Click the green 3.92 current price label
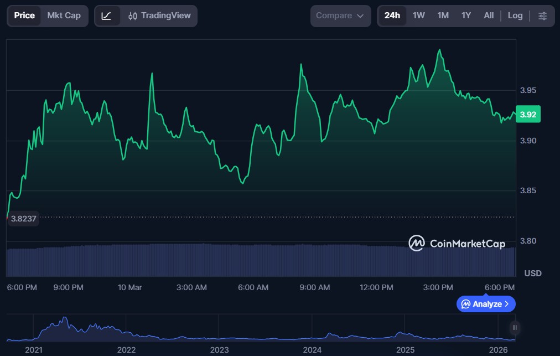560x356 pixels. coord(528,115)
